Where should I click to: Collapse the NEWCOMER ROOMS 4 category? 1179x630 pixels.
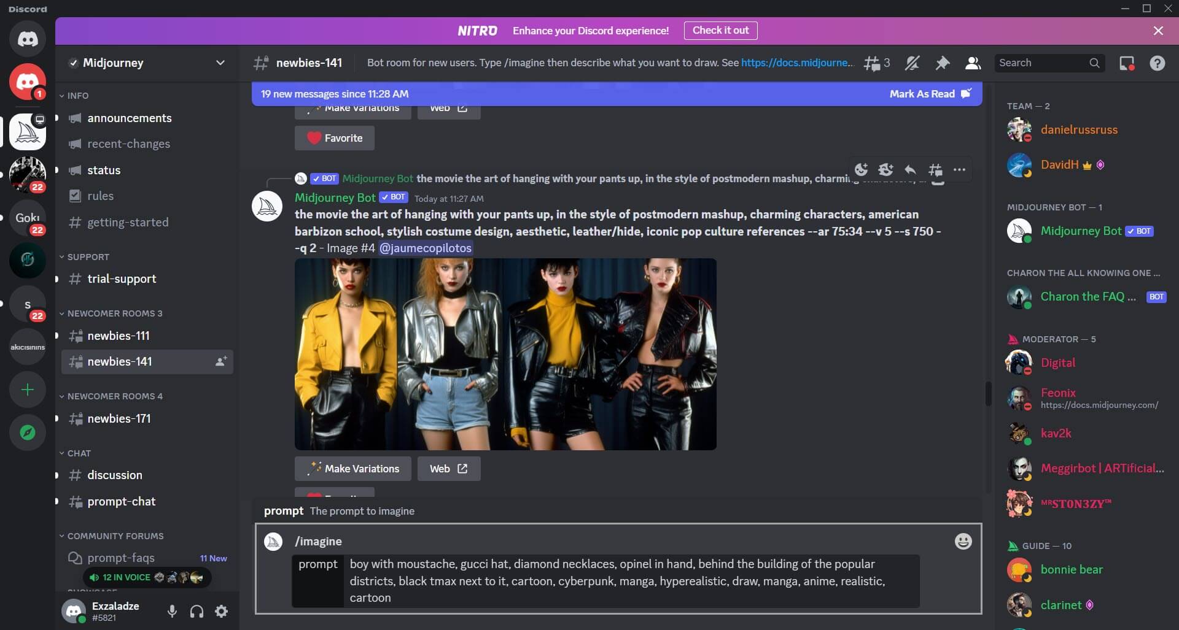[x=111, y=396]
